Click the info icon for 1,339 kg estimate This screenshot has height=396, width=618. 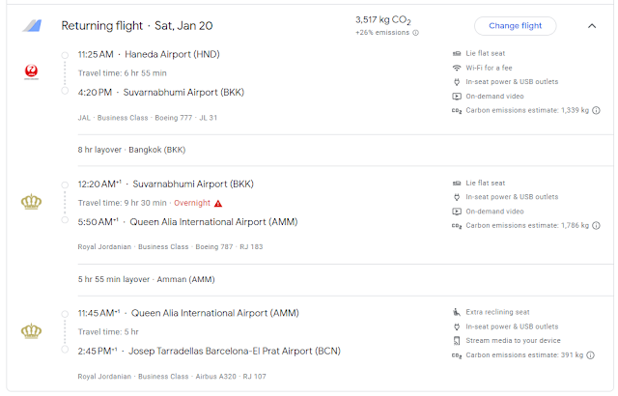coord(597,110)
